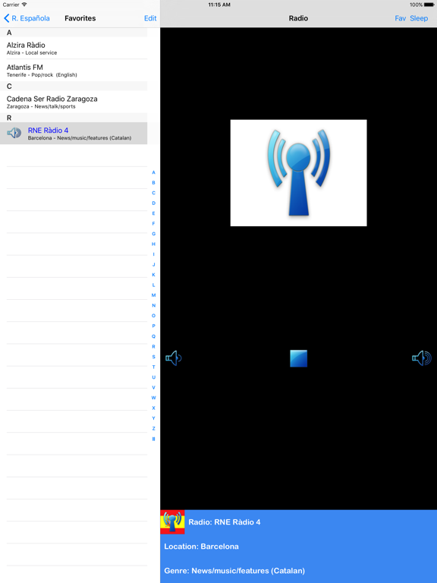Jump to index letter V
The height and width of the screenshot is (583, 437).
coord(153,387)
